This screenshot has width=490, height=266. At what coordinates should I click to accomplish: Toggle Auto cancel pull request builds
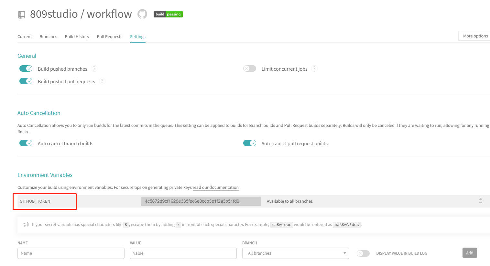pos(249,143)
